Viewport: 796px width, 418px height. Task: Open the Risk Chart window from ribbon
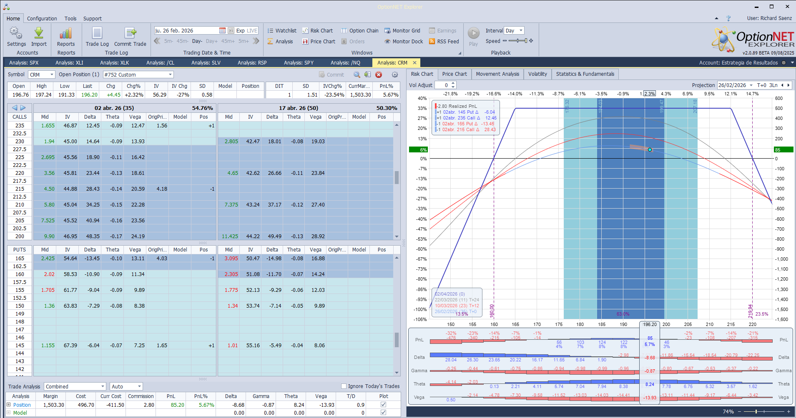tap(318, 30)
